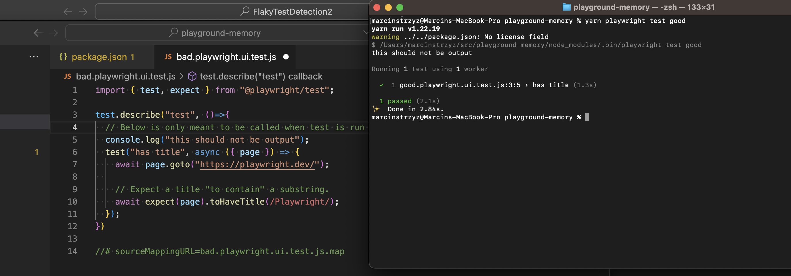Click the JS icon on the active test file tab
The image size is (791, 276).
[x=168, y=57]
